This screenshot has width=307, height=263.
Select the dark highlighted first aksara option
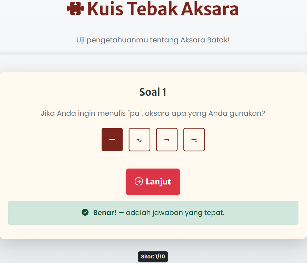coord(112,139)
